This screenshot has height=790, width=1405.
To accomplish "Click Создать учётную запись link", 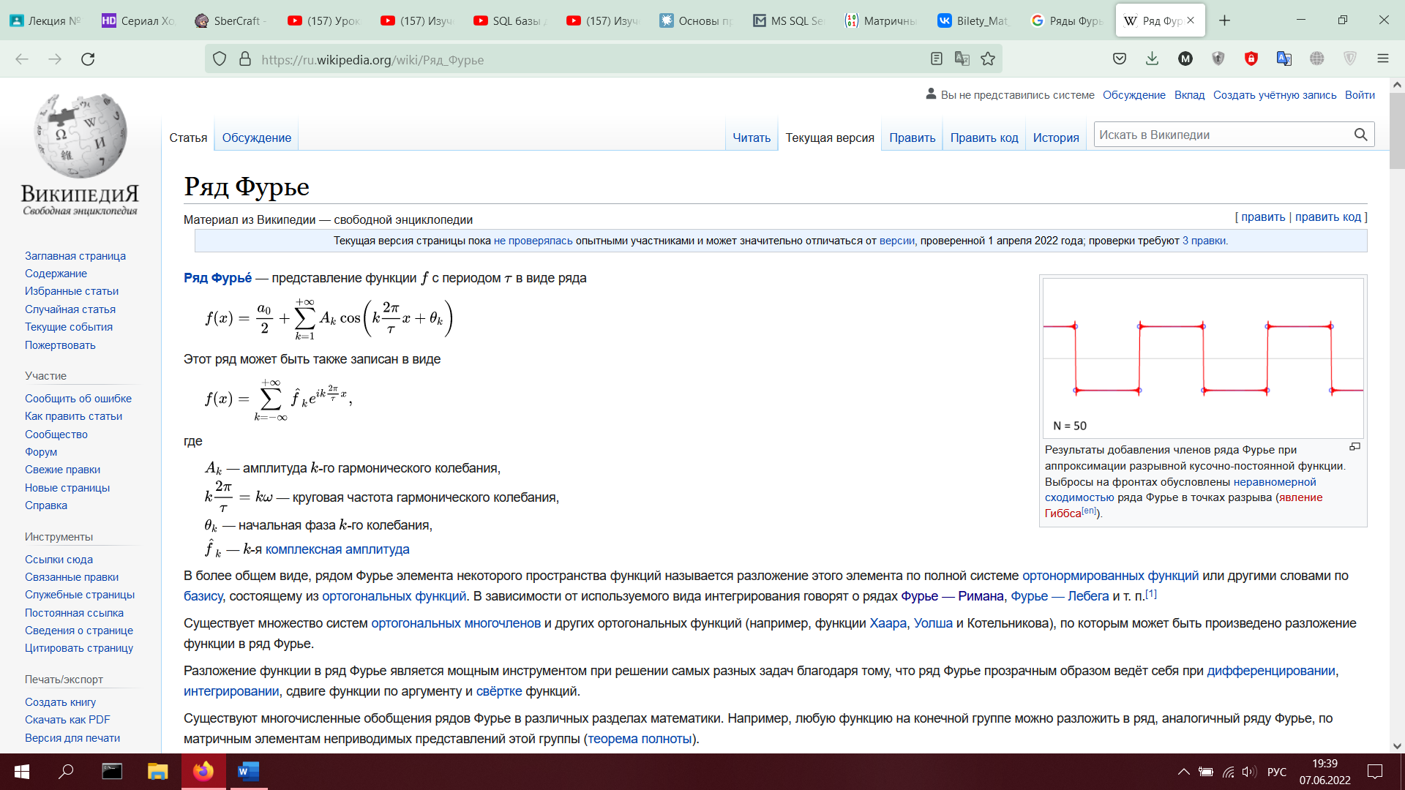I will pos(1275,95).
